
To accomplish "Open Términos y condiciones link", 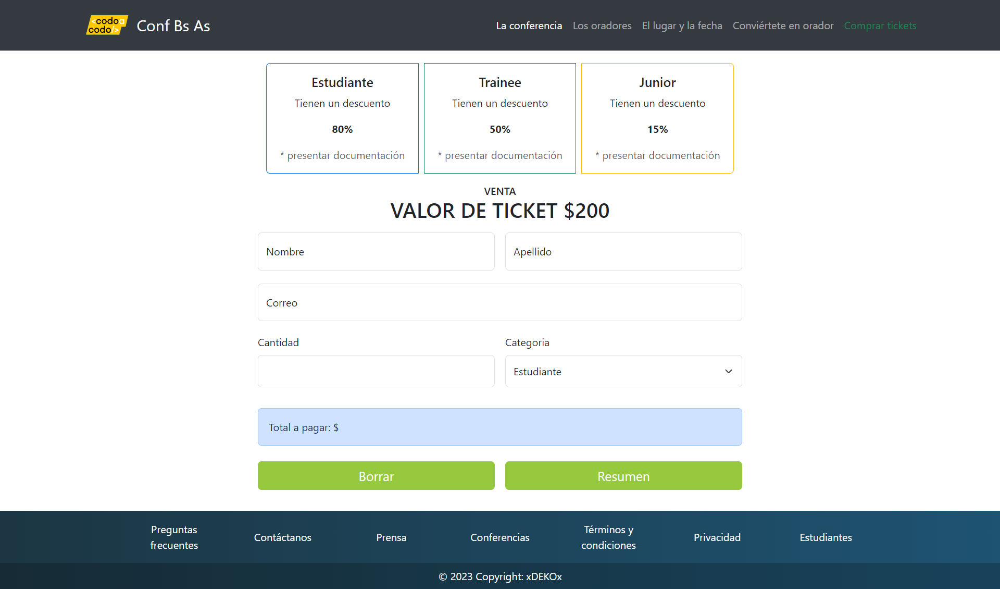I will point(608,537).
